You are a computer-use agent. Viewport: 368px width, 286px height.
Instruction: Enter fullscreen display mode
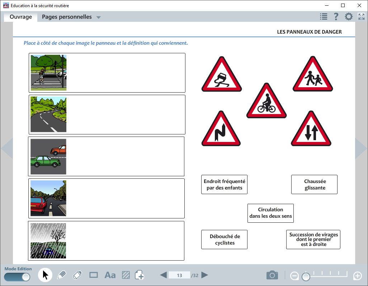[360, 16]
